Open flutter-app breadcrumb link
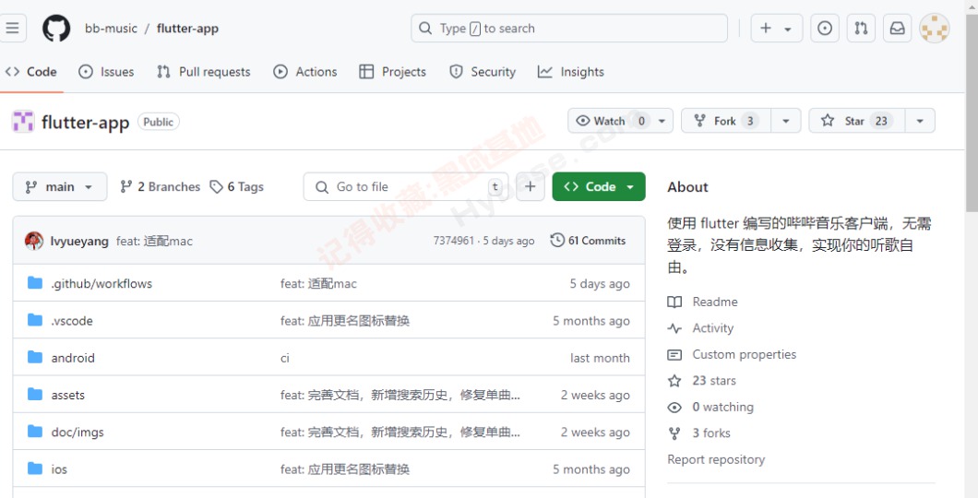This screenshot has width=978, height=498. [x=187, y=28]
